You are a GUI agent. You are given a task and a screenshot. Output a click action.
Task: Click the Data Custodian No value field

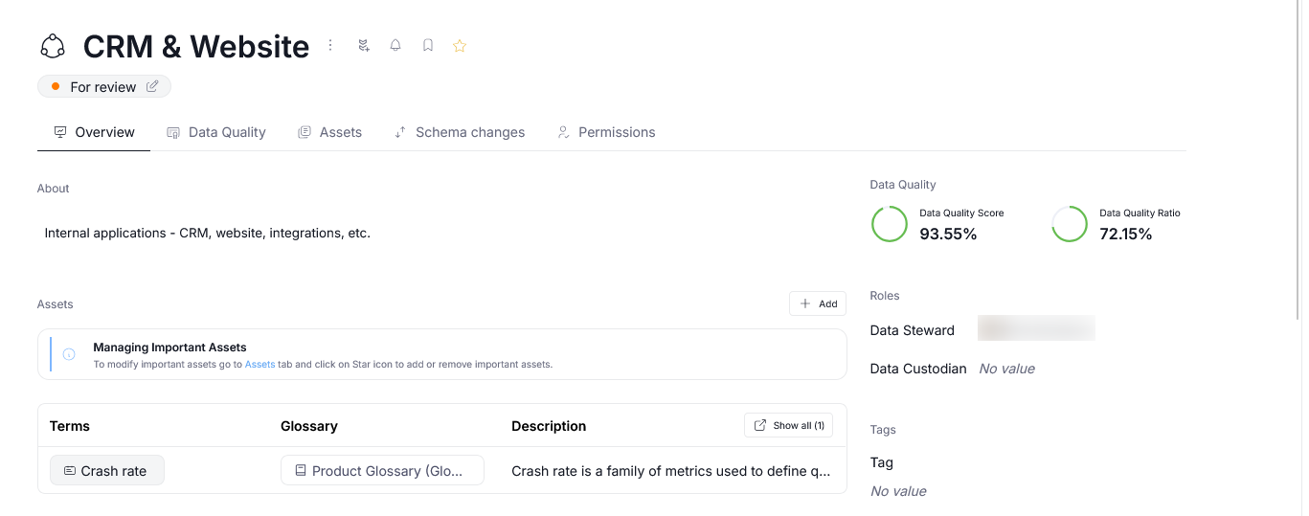[1006, 369]
